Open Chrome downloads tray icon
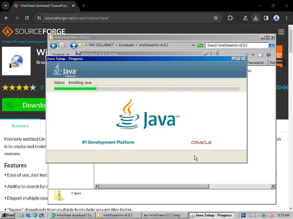This screenshot has width=293, height=219. pos(256,18)
